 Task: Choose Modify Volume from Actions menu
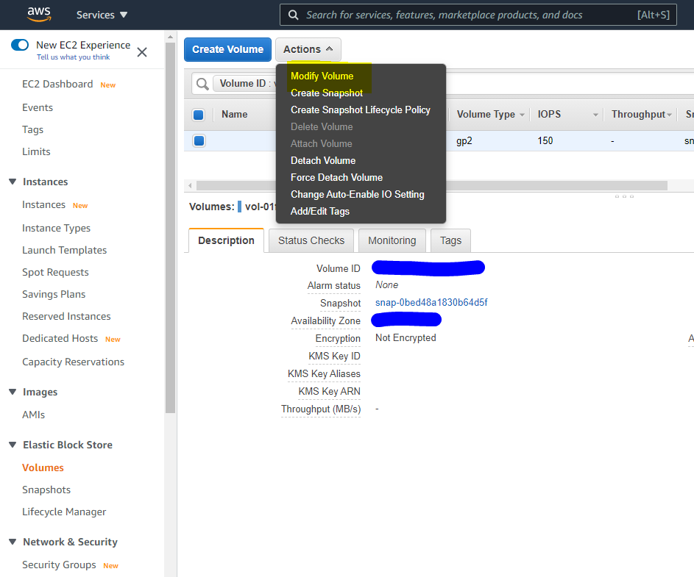322,76
